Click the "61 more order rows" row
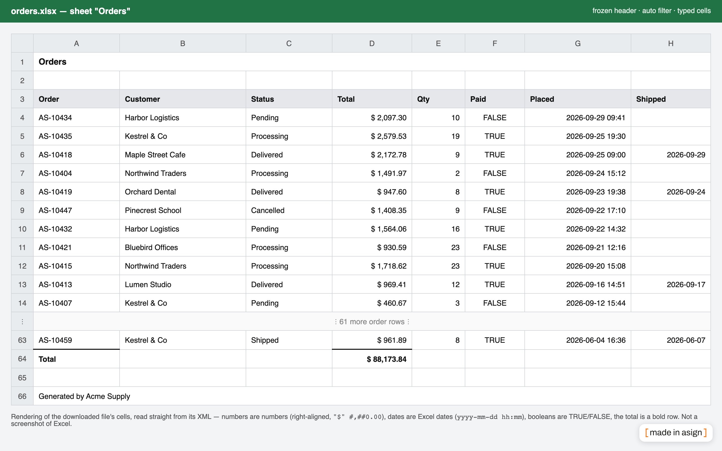722x451 pixels. [372, 321]
